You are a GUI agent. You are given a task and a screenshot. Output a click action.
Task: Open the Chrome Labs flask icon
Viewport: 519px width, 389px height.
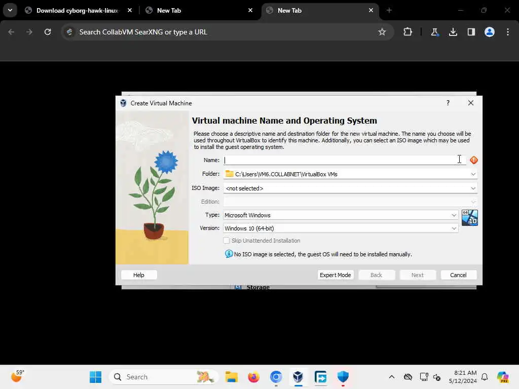434,32
